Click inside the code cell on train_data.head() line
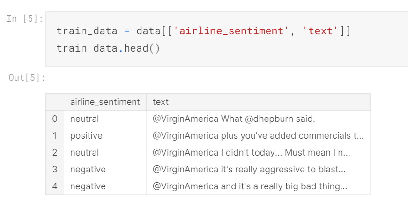The height and width of the screenshot is (201, 408). (x=108, y=48)
